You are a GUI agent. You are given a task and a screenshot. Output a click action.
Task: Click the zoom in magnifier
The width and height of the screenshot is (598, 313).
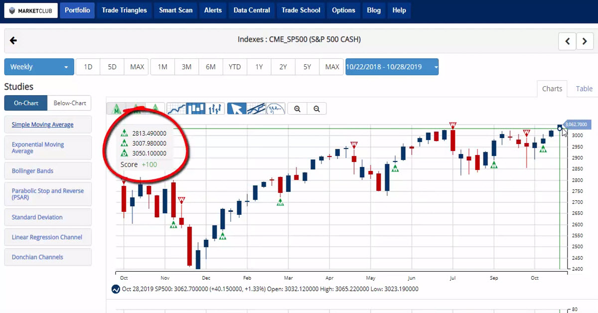pyautogui.click(x=298, y=109)
